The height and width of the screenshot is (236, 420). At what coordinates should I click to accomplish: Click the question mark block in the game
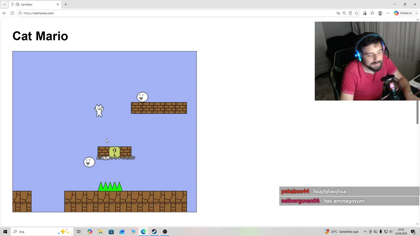[115, 152]
